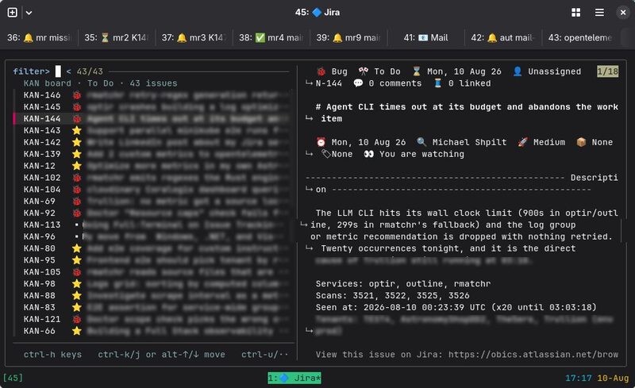Click the Unassigned assignee label

click(554, 71)
